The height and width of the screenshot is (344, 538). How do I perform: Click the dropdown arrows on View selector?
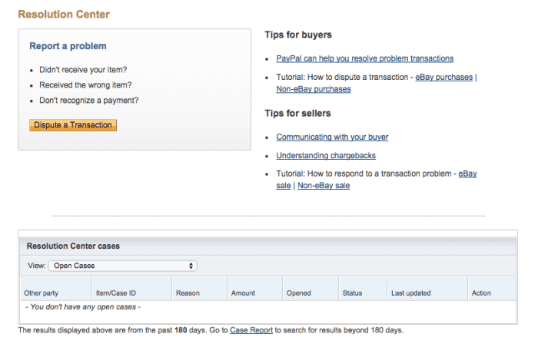pyautogui.click(x=191, y=266)
